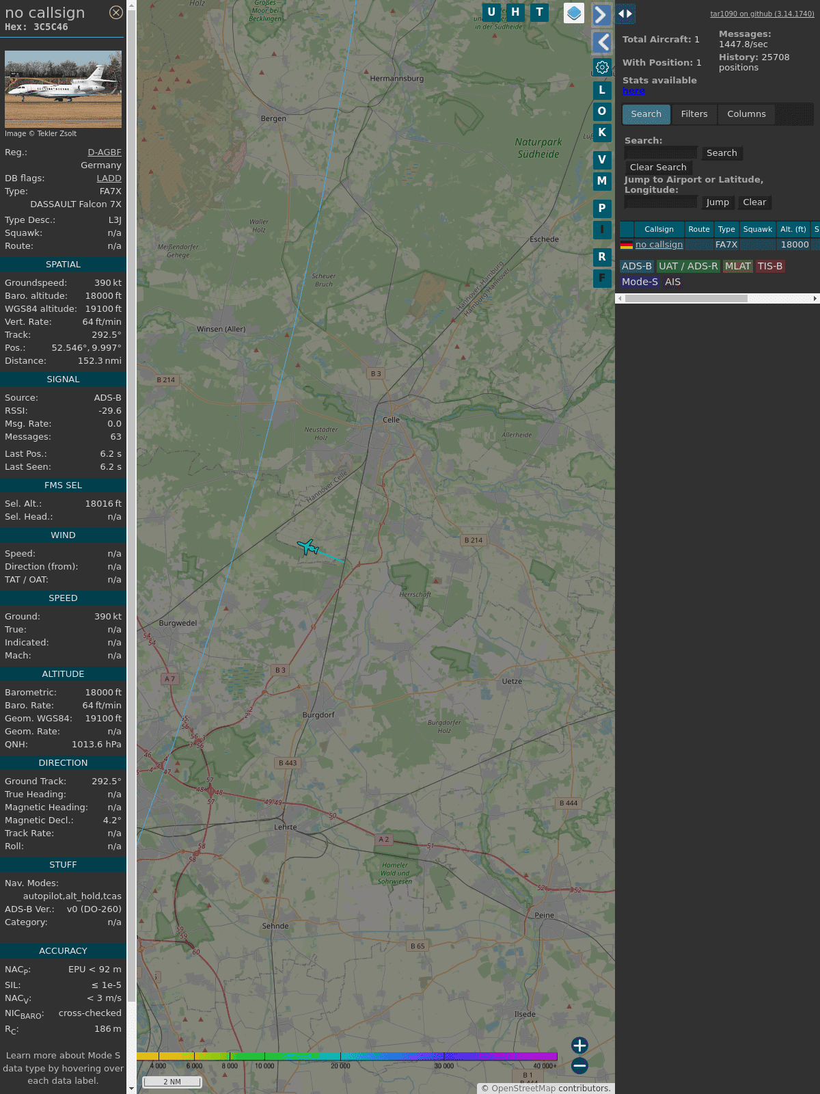Screen dimensions: 820x1094
Task: Click the H map button
Action: click(x=515, y=12)
